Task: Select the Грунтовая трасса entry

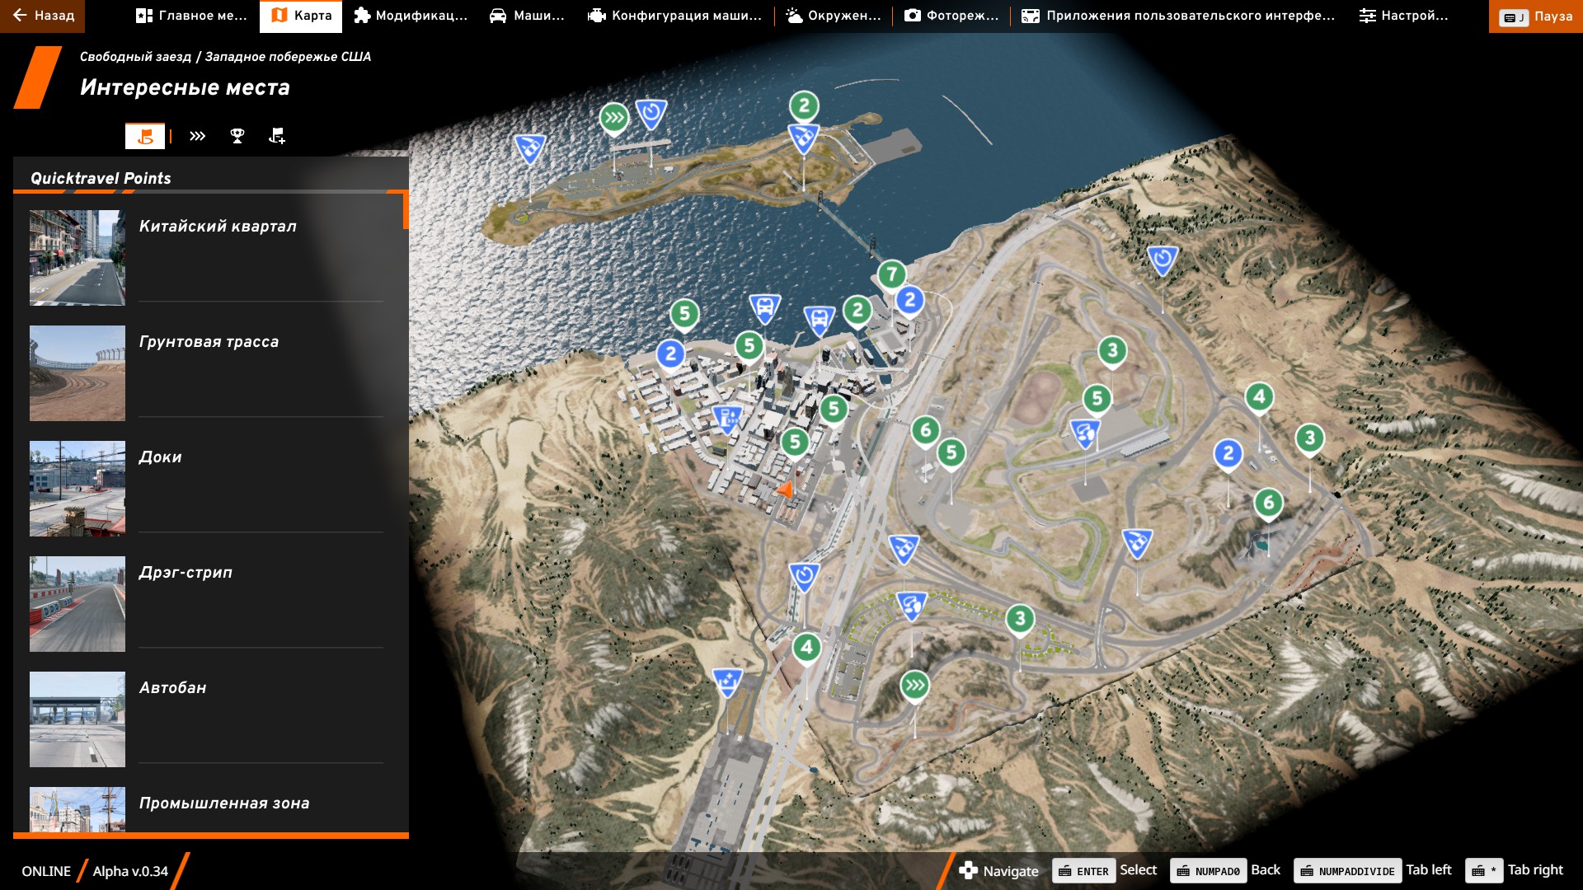Action: pyautogui.click(x=207, y=373)
